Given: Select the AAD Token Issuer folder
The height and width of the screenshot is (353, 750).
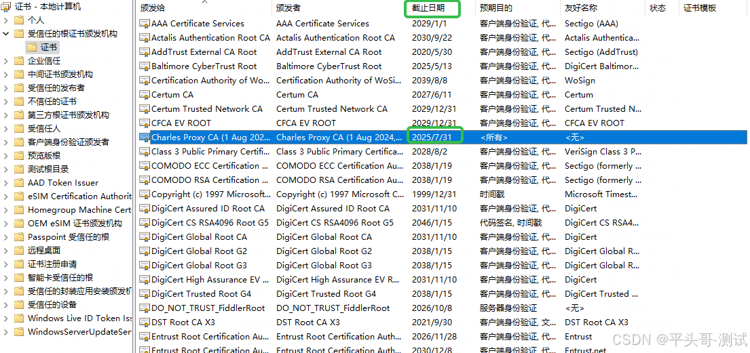Looking at the screenshot, I should [63, 183].
